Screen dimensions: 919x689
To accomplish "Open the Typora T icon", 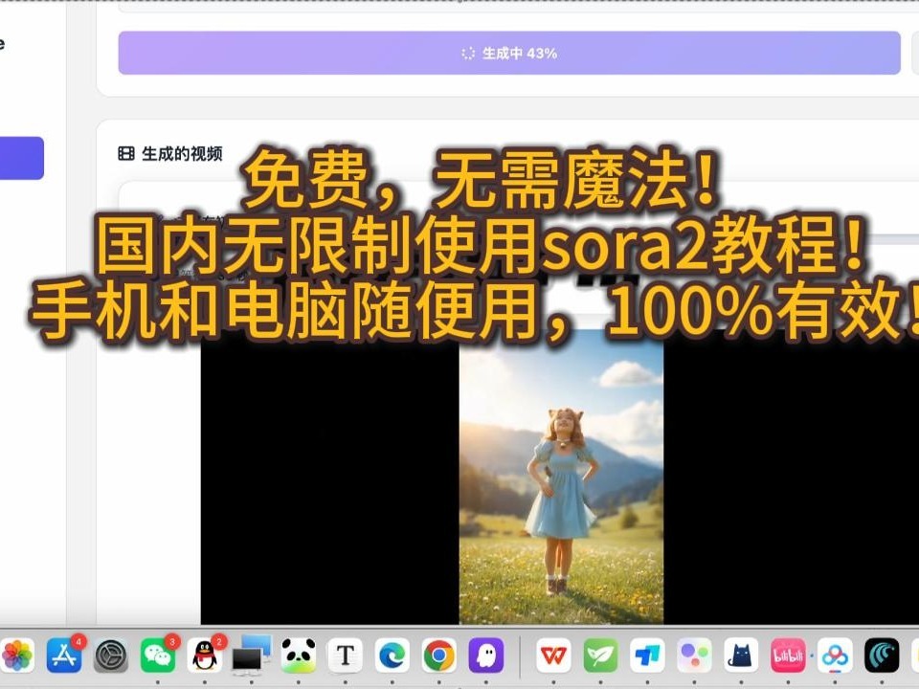I will click(x=346, y=656).
